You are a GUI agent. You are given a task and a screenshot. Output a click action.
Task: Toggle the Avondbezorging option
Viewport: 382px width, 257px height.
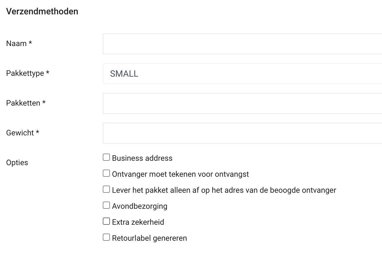(106, 205)
